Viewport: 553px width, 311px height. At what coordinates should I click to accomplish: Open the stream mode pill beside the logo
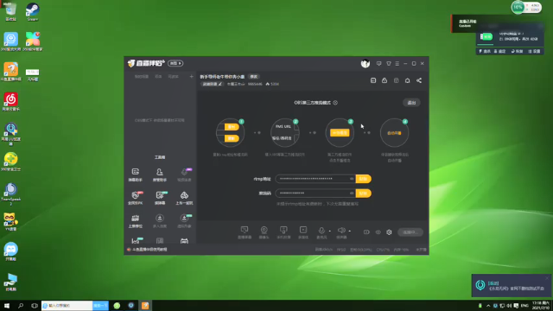(x=175, y=63)
